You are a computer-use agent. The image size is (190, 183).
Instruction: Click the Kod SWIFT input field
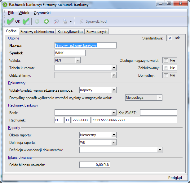click(x=159, y=112)
